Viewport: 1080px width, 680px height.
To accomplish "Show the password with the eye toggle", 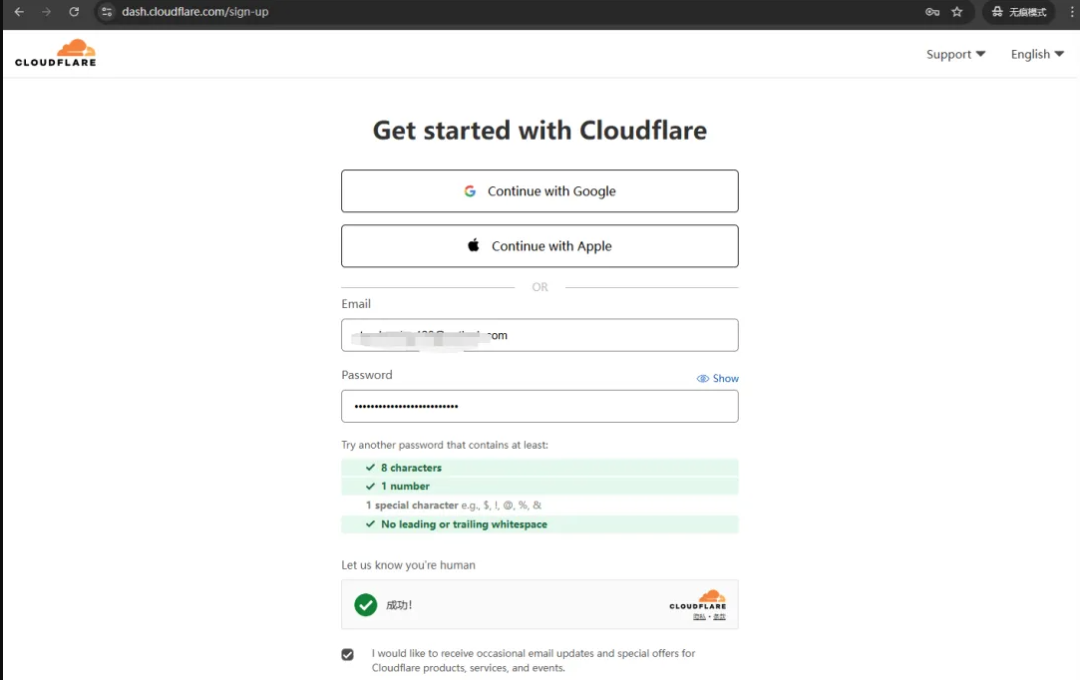I will pyautogui.click(x=717, y=378).
